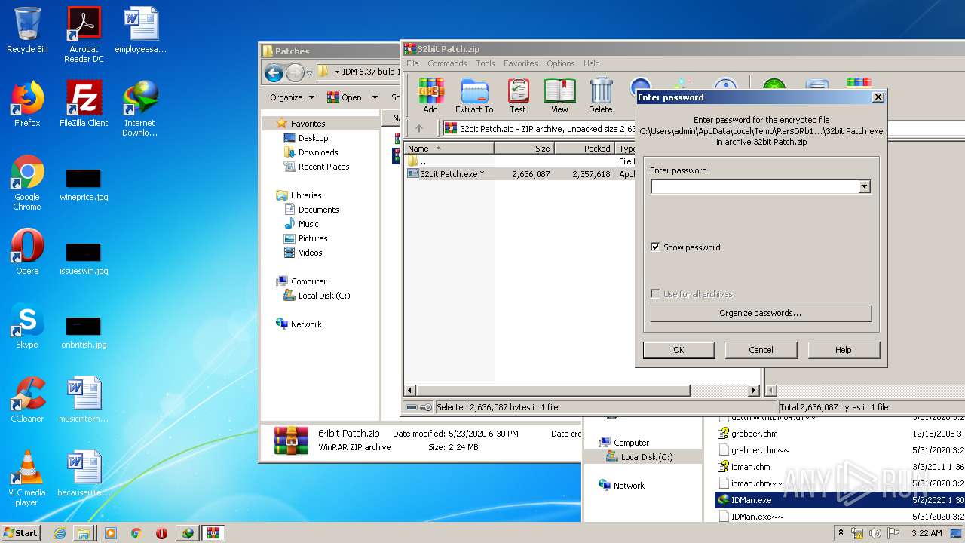Show hidden system tray icons
Image resolution: width=965 pixels, height=543 pixels.
(841, 533)
